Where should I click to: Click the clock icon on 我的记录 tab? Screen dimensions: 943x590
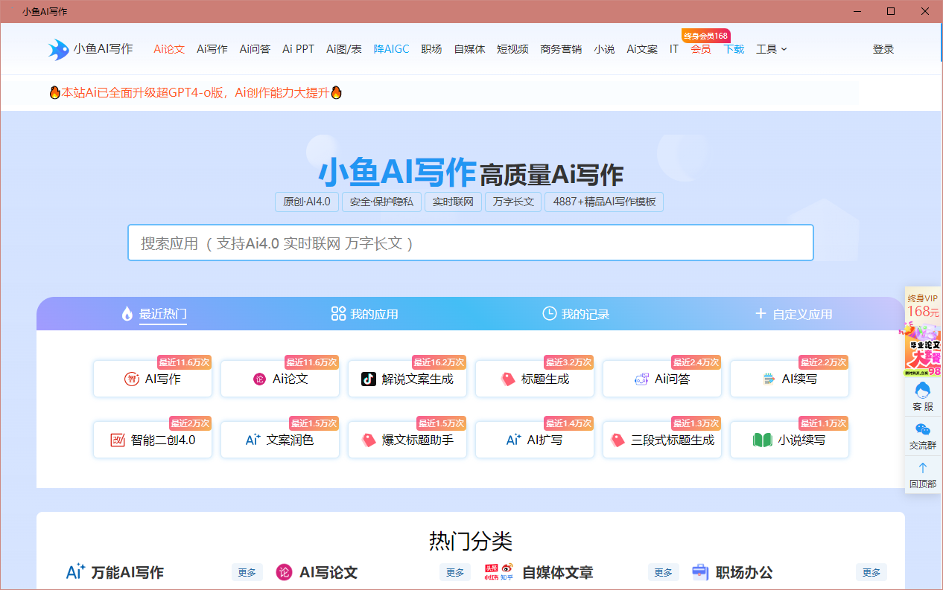[x=549, y=314]
